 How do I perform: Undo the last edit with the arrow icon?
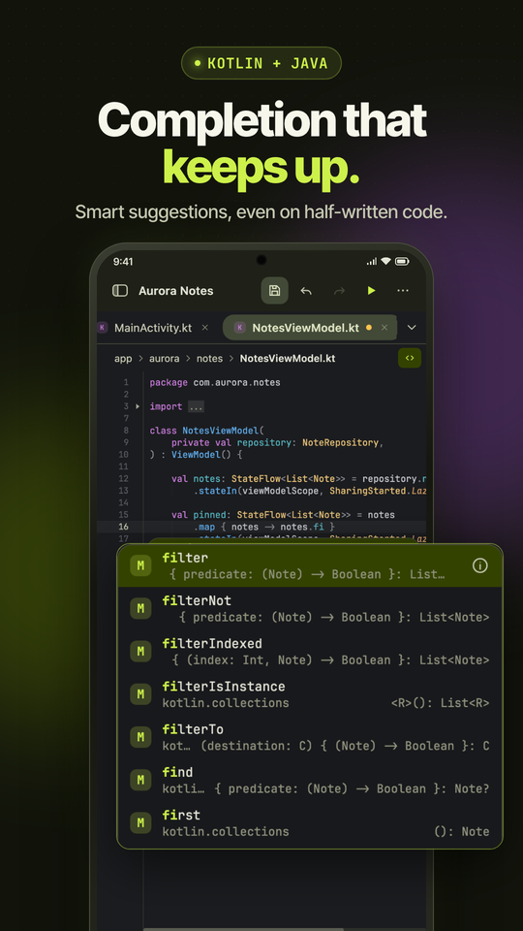306,290
